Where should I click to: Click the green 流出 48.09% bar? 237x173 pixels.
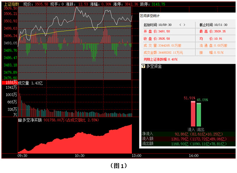pyautogui.click(x=199, y=115)
